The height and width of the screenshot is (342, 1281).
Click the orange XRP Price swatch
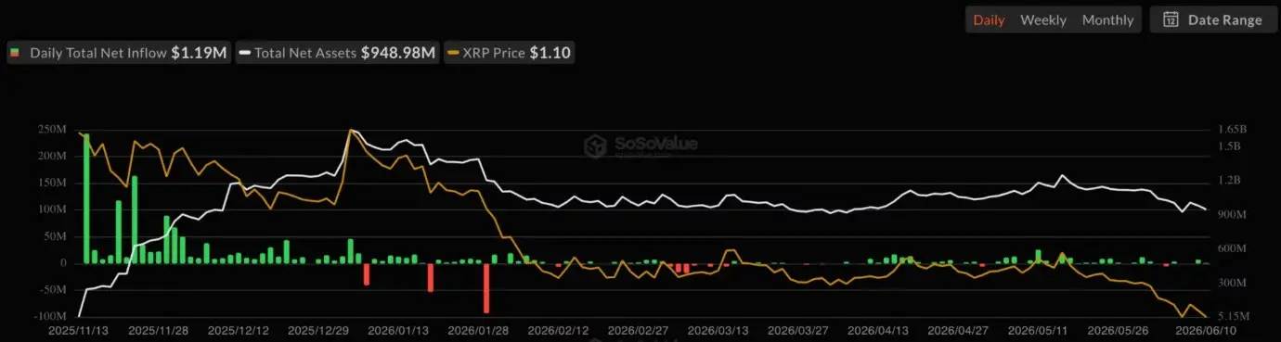[x=453, y=53]
